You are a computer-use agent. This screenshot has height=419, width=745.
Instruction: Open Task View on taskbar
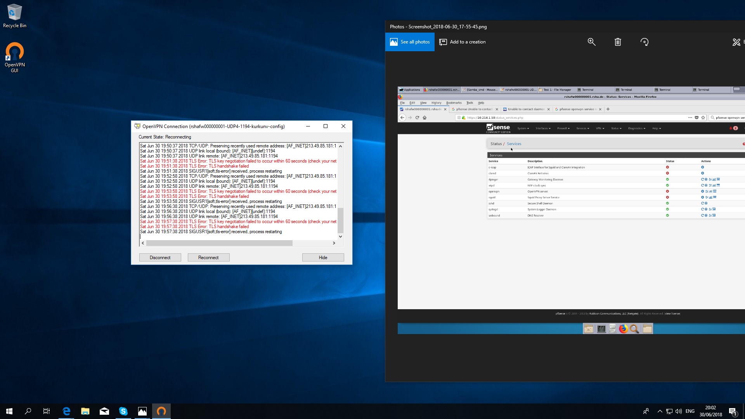[47, 411]
